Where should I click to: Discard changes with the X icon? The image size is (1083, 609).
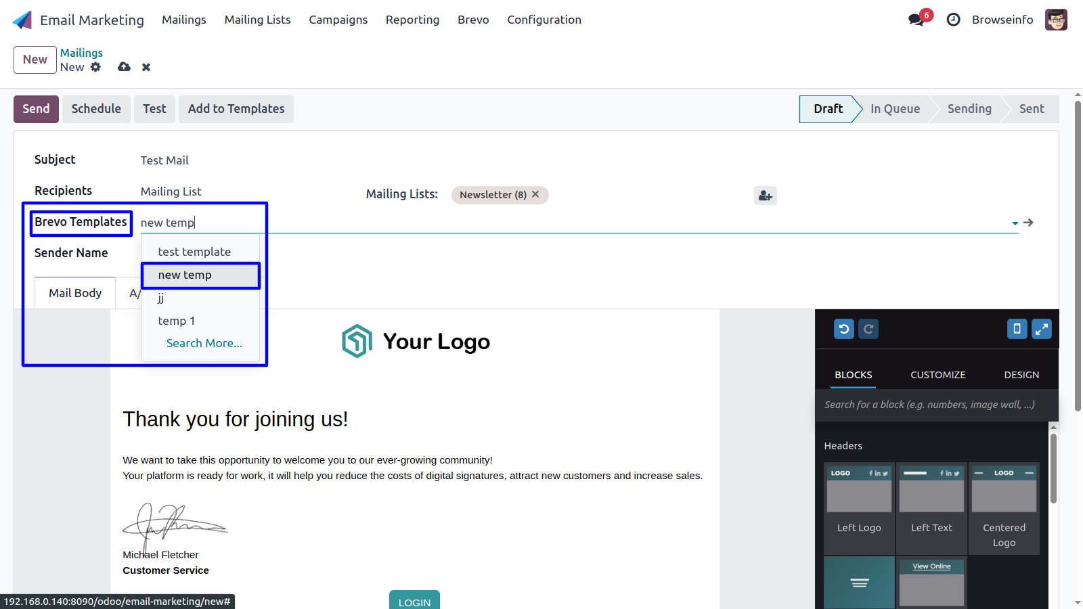(x=146, y=67)
